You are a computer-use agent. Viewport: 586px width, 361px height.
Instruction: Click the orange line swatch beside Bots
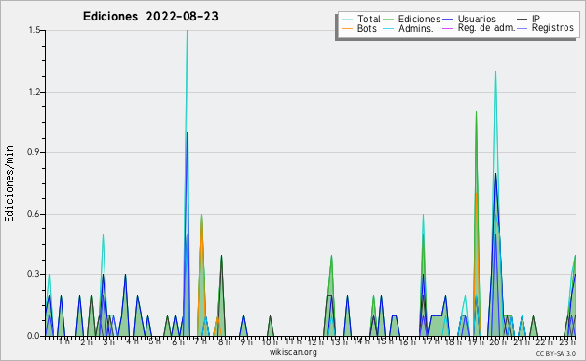click(347, 28)
